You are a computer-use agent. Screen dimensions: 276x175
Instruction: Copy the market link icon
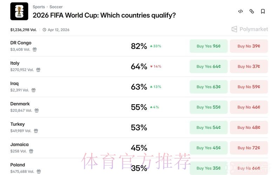pyautogui.click(x=251, y=11)
